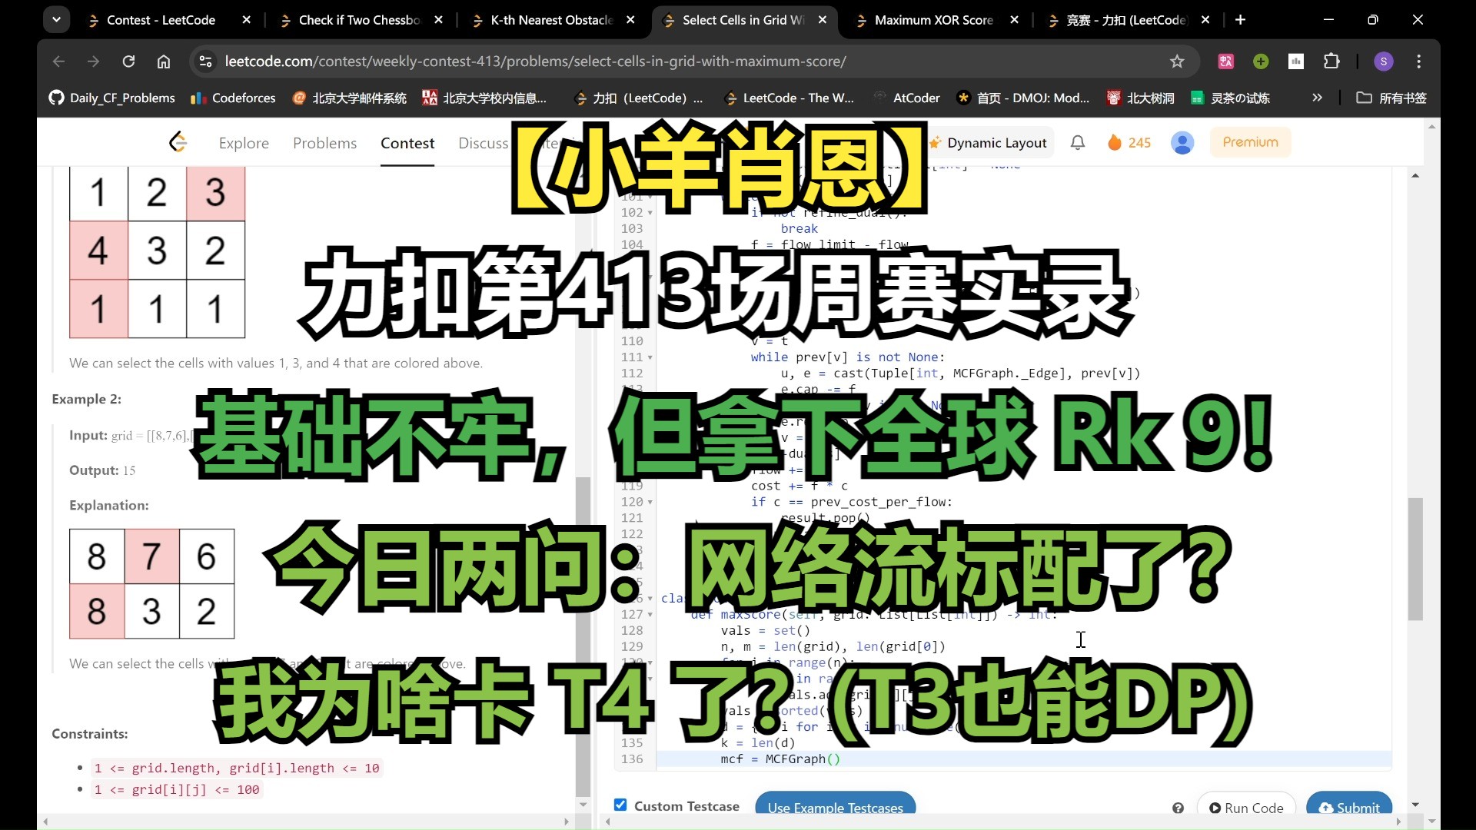This screenshot has height=830, width=1476.
Task: Open 北京大学邮件系统 bookmark
Action: 350,98
